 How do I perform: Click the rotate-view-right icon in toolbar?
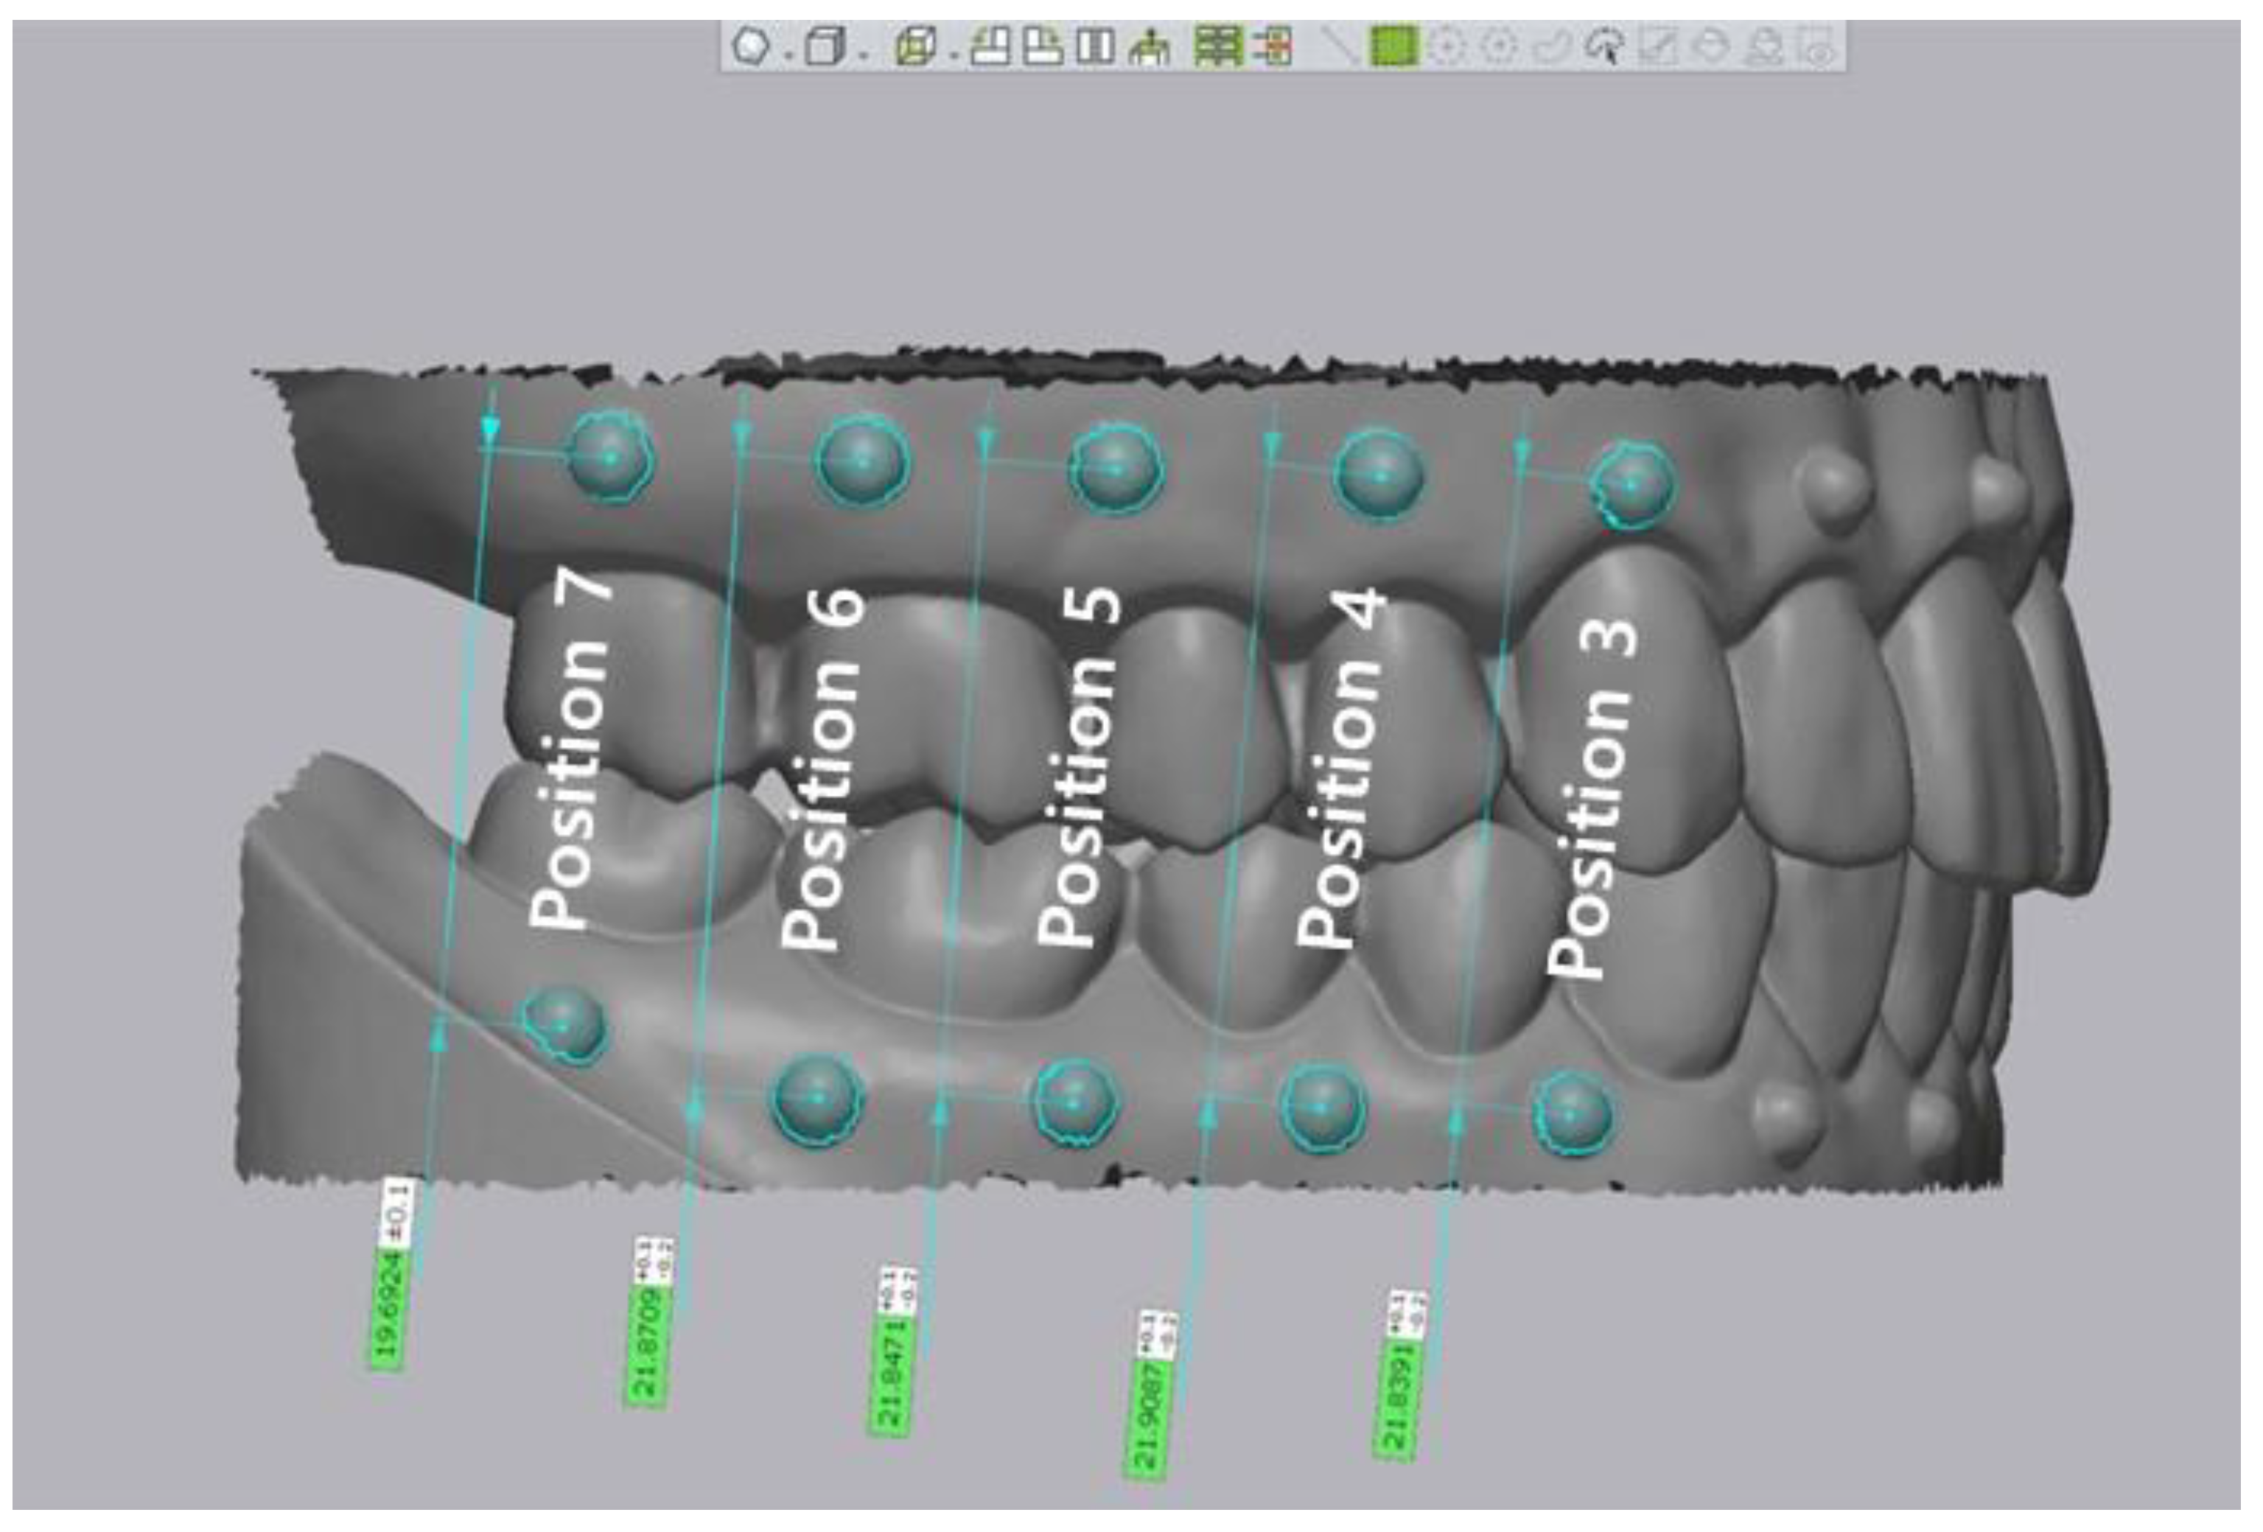point(1042,46)
